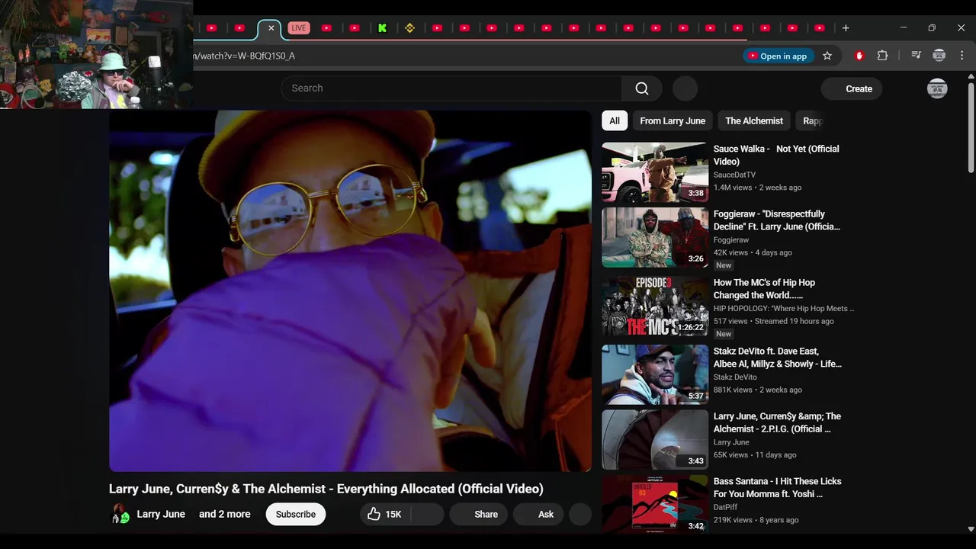Focus the YouTube Search field
The image size is (976, 549).
(451, 88)
